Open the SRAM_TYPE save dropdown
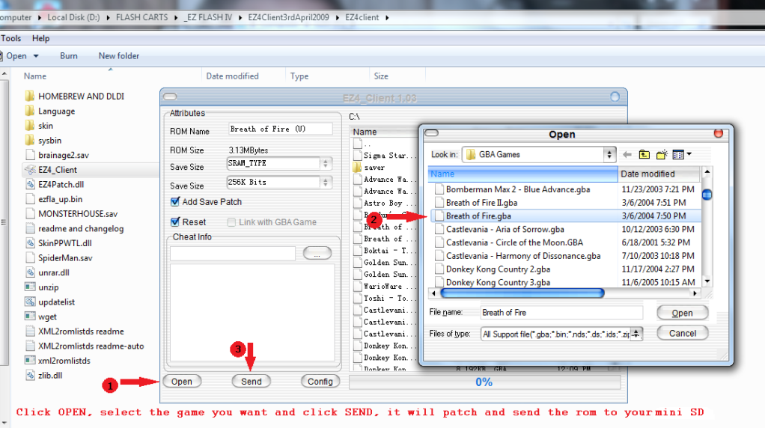Viewport: 765px width, 428px height. [x=326, y=163]
